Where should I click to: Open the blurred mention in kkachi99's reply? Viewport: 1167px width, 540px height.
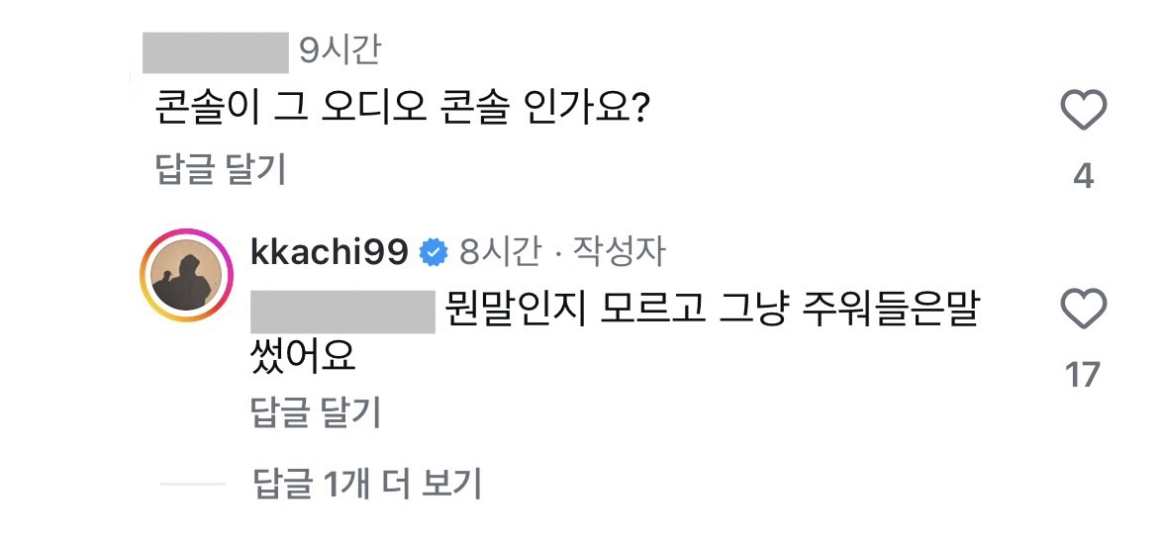tap(342, 312)
